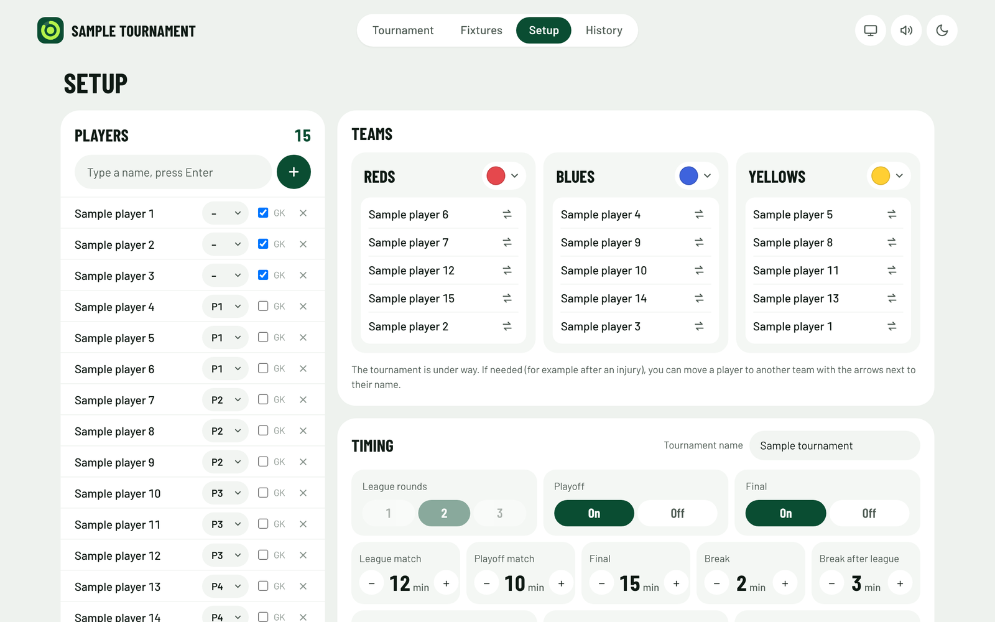The image size is (995, 622).
Task: Check GK for Sample player 4
Action: 263,306
